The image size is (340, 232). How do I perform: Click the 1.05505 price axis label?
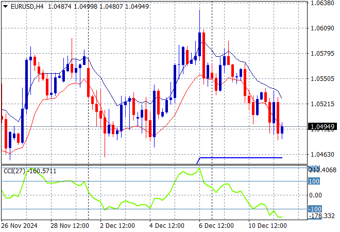coord(322,79)
